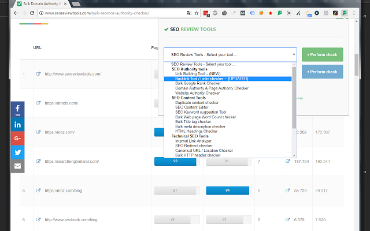The width and height of the screenshot is (370, 231).
Task: Open a new browser tab
Action: point(76,4)
